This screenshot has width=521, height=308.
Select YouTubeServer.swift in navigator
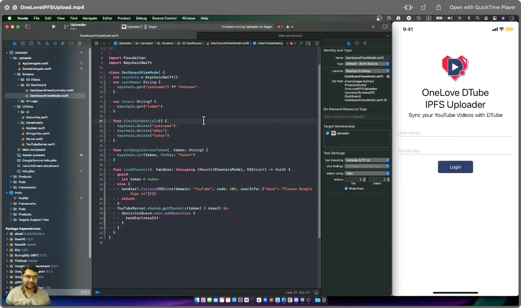coord(40,144)
